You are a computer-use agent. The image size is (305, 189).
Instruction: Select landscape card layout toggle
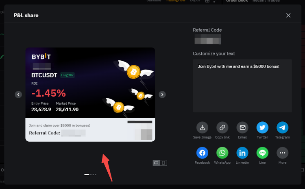click(x=156, y=163)
